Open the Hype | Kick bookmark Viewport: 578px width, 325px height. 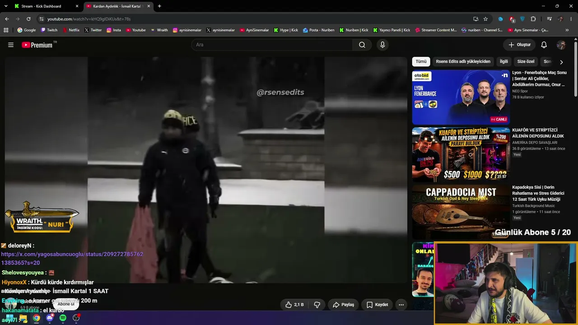[285, 30]
